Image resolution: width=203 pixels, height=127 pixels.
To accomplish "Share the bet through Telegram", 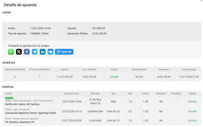I will pyautogui.click(x=35, y=52).
